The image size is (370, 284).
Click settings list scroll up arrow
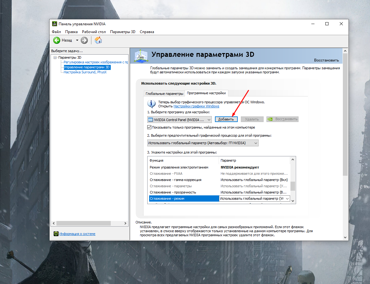pos(293,159)
